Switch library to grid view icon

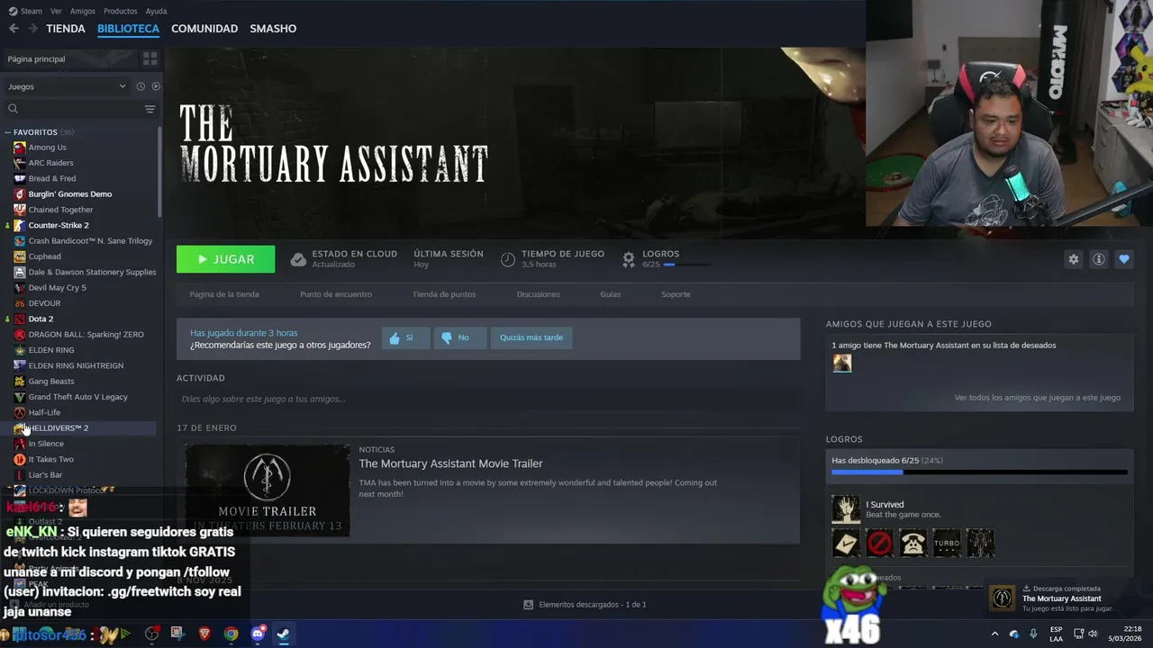[x=150, y=58]
